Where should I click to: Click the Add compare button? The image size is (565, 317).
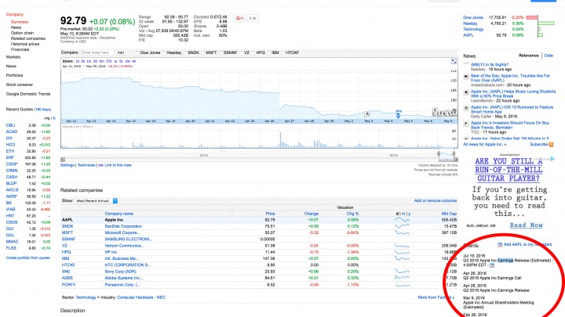tap(121, 53)
